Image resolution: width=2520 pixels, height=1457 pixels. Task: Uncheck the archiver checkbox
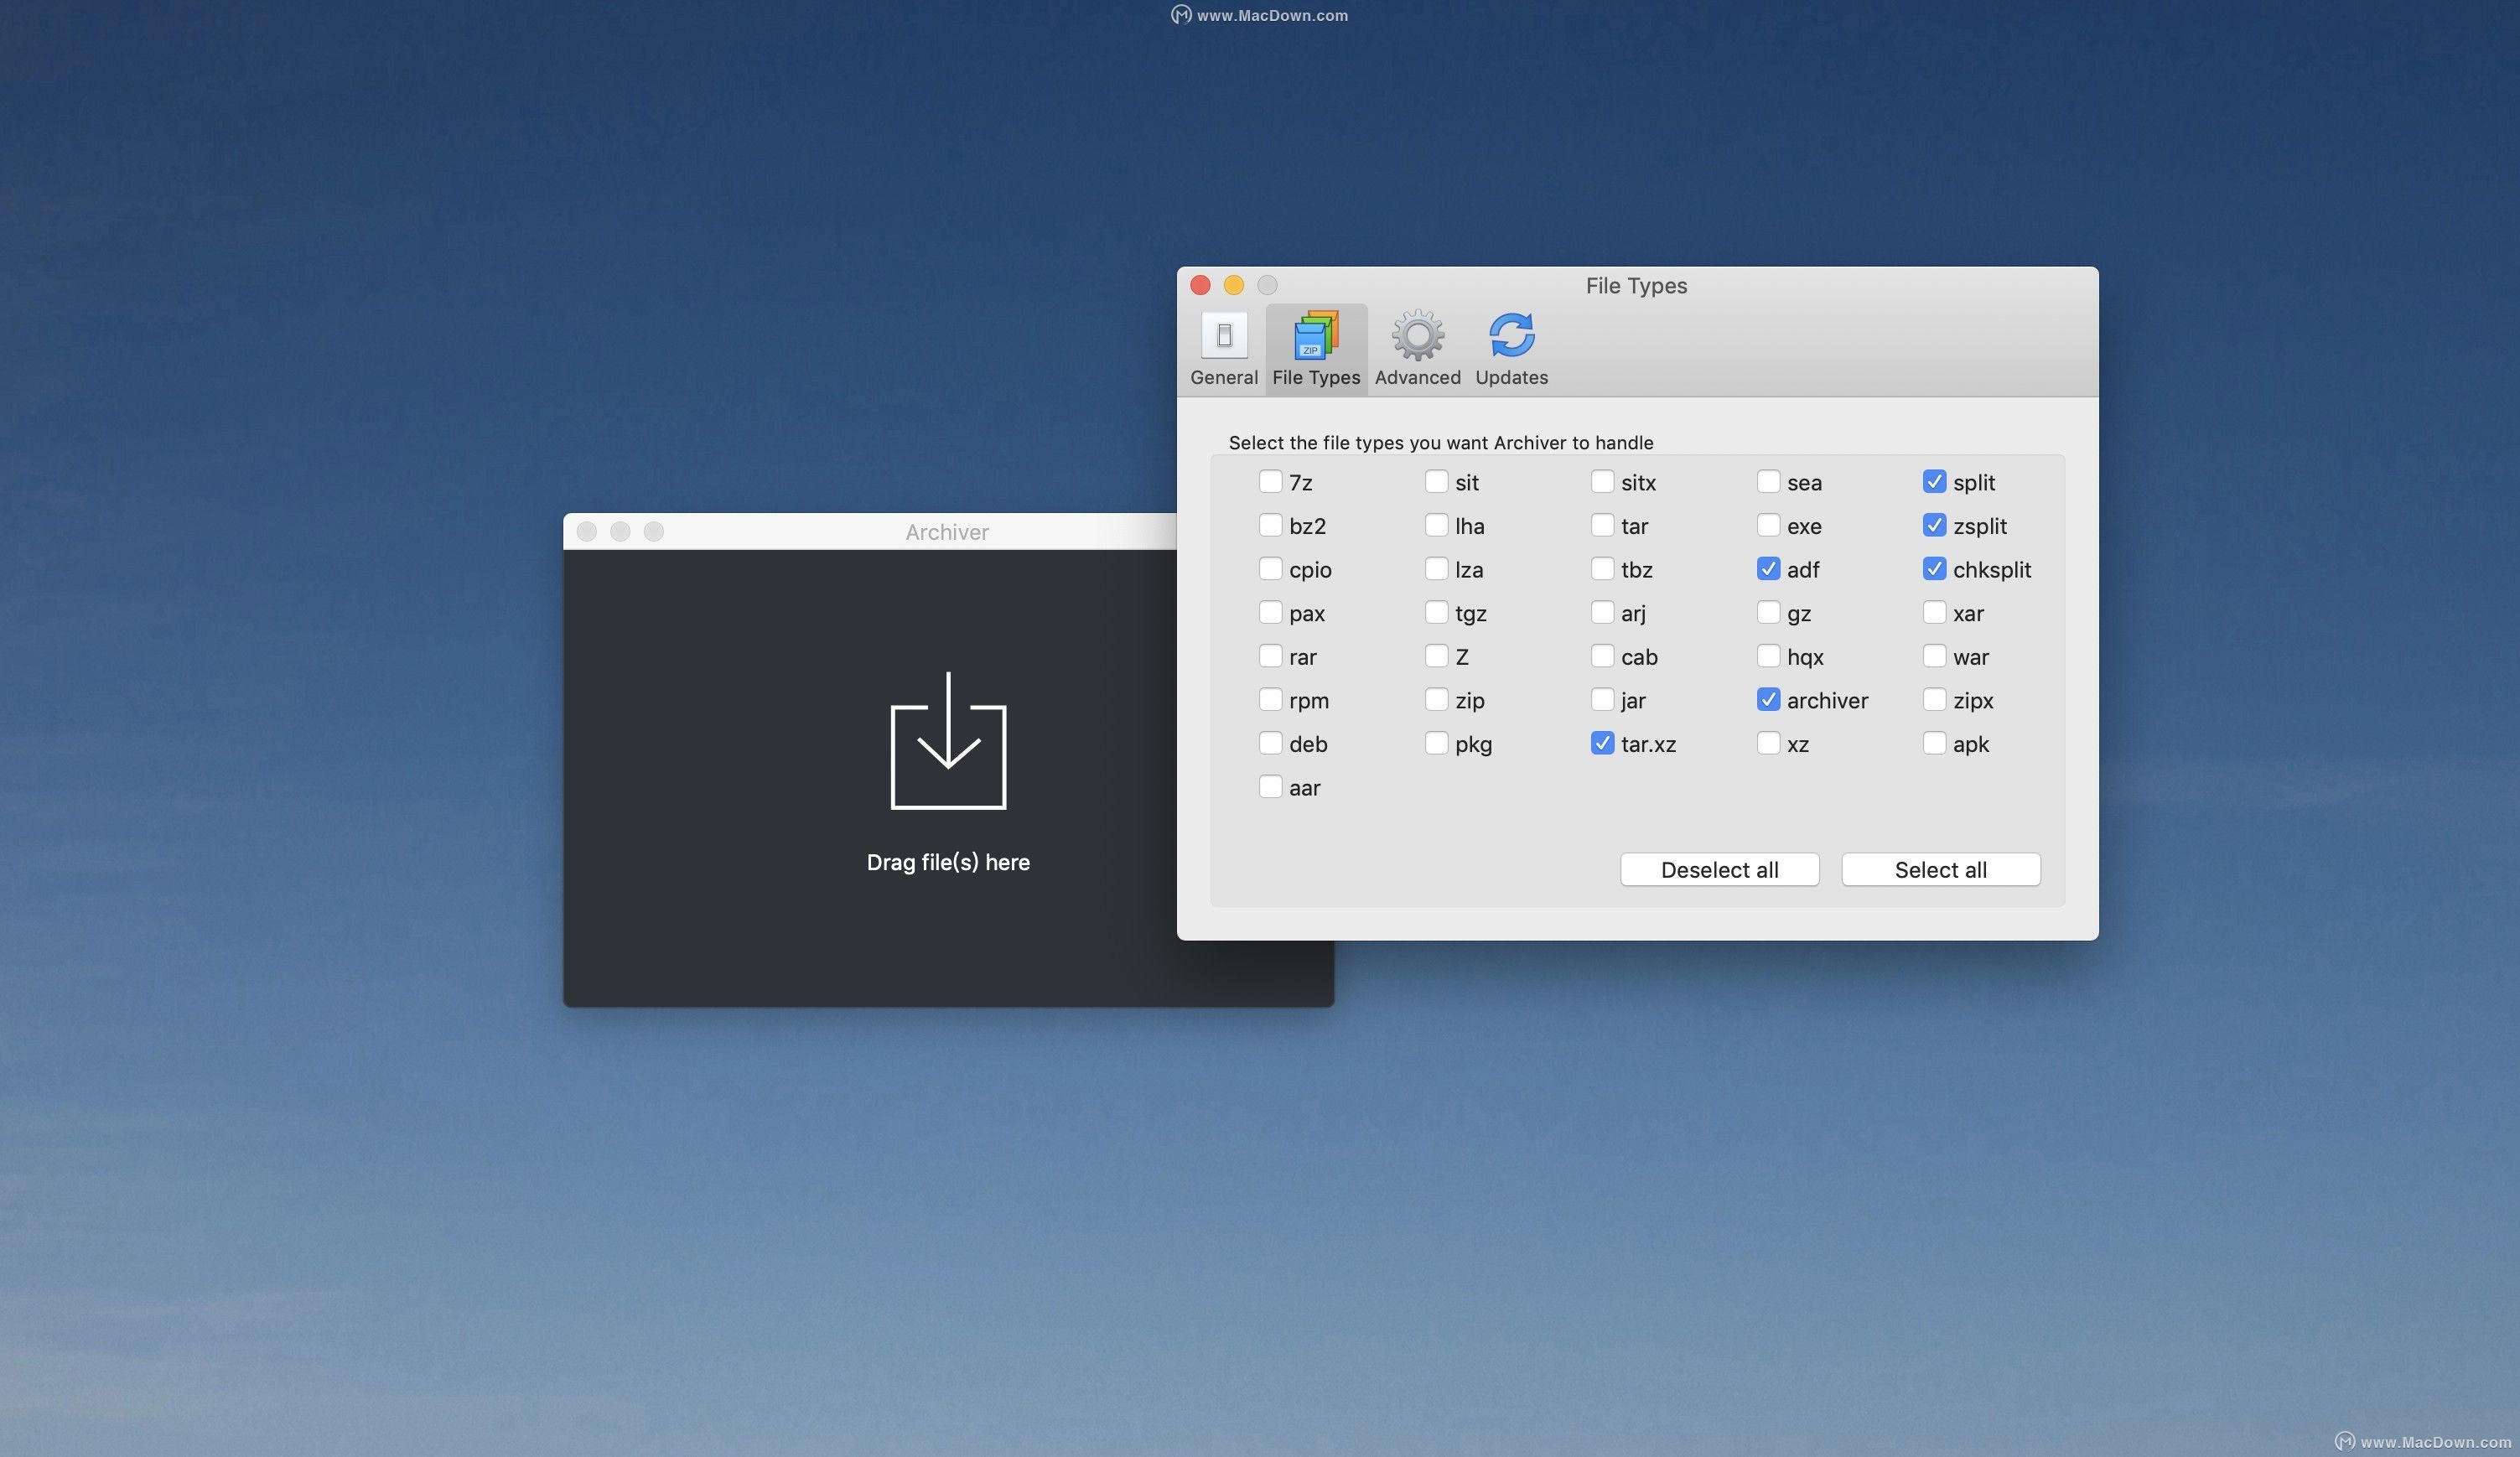[1768, 699]
